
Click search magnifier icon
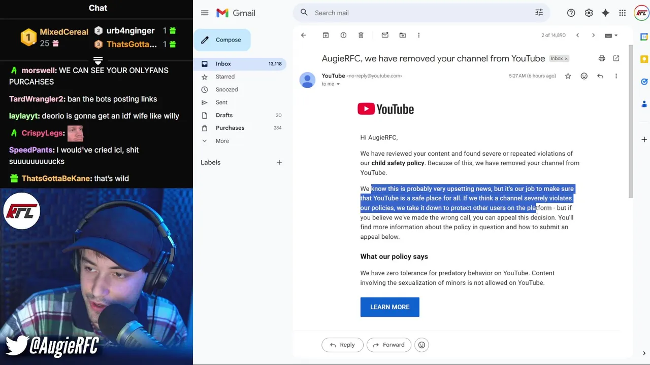tap(304, 13)
